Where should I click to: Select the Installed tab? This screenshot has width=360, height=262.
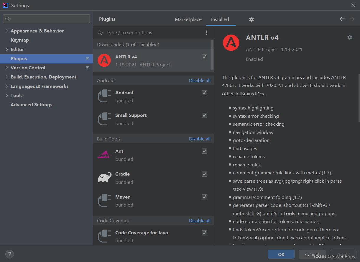coord(220,19)
